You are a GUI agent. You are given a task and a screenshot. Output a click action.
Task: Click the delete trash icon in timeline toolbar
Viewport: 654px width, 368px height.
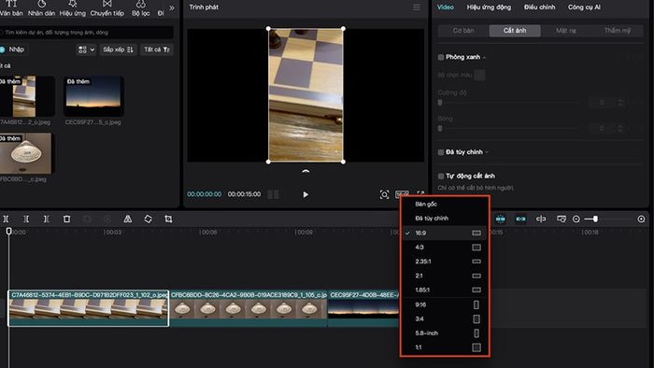coord(66,219)
